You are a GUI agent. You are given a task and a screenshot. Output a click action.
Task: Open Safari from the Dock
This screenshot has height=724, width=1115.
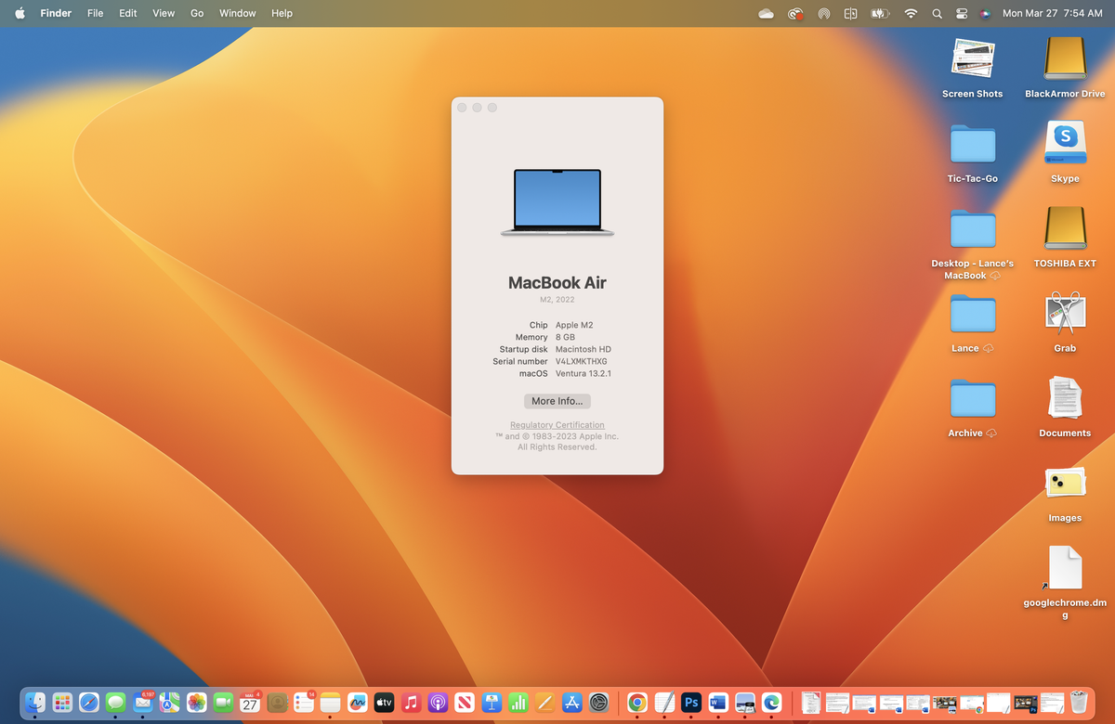(x=88, y=704)
